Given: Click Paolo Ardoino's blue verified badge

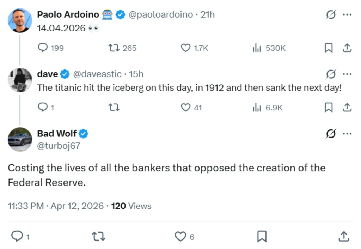Looking at the screenshot, I should [121, 14].
